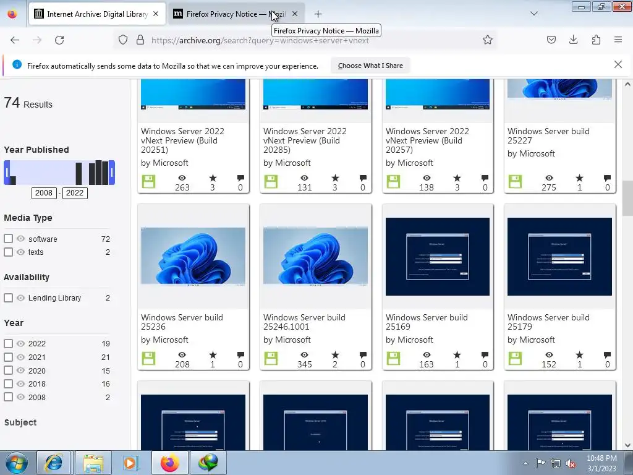Click the site security padlock icon
This screenshot has height=475, width=633.
140,40
